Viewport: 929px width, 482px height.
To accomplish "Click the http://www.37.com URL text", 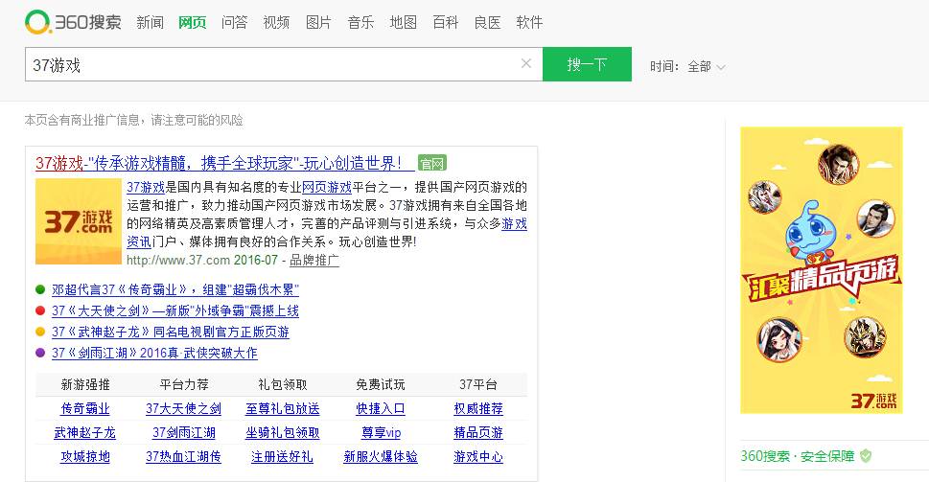I will pos(177,260).
